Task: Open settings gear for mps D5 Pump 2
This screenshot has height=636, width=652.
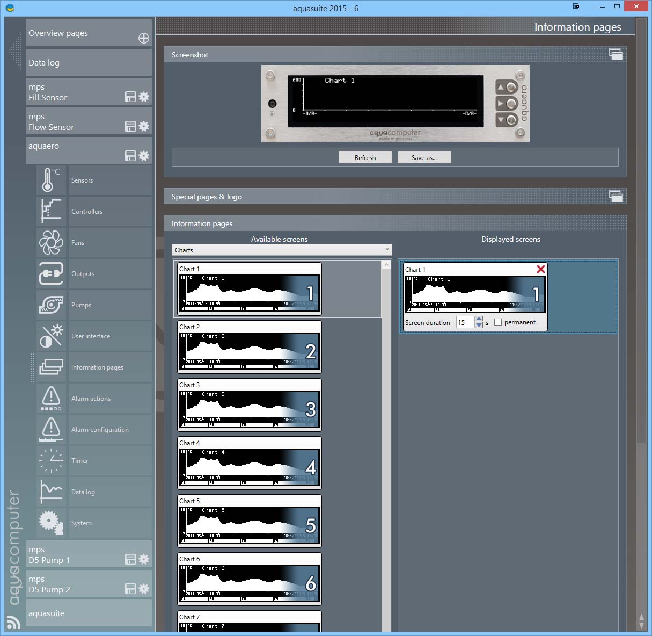Action: tap(144, 589)
